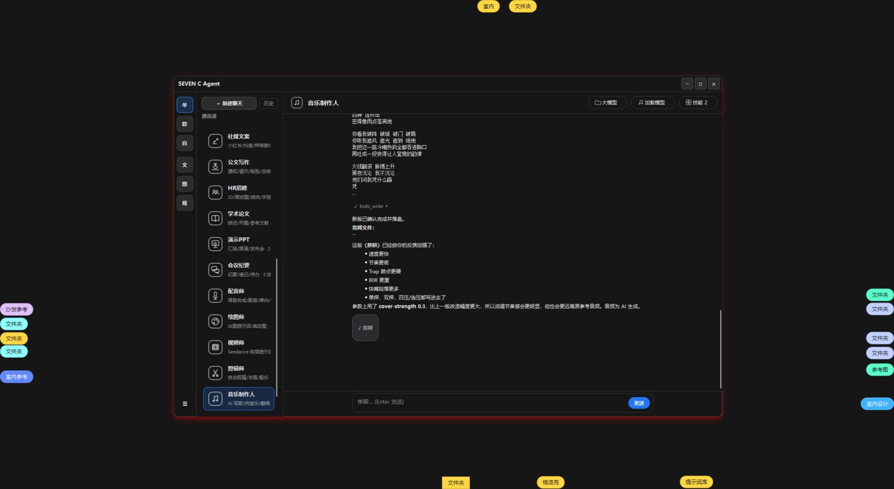Open the 技能 2 skills button
The image size is (894, 489).
[697, 103]
